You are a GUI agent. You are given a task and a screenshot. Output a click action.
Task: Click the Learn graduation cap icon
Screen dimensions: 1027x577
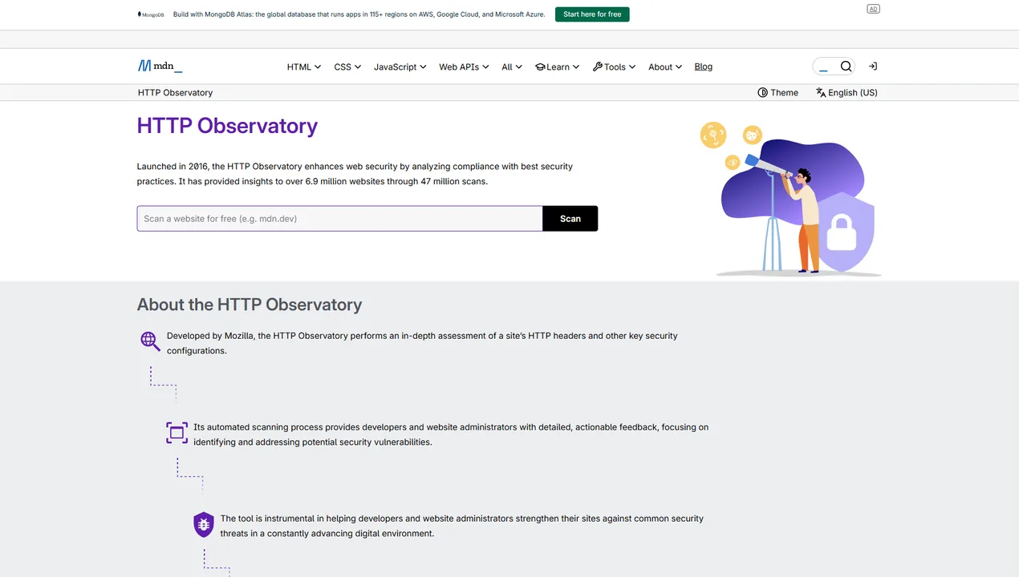540,67
